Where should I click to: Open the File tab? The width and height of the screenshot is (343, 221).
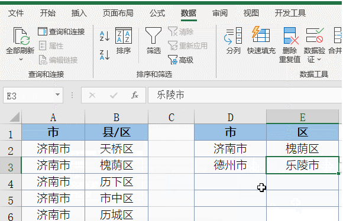[16, 13]
